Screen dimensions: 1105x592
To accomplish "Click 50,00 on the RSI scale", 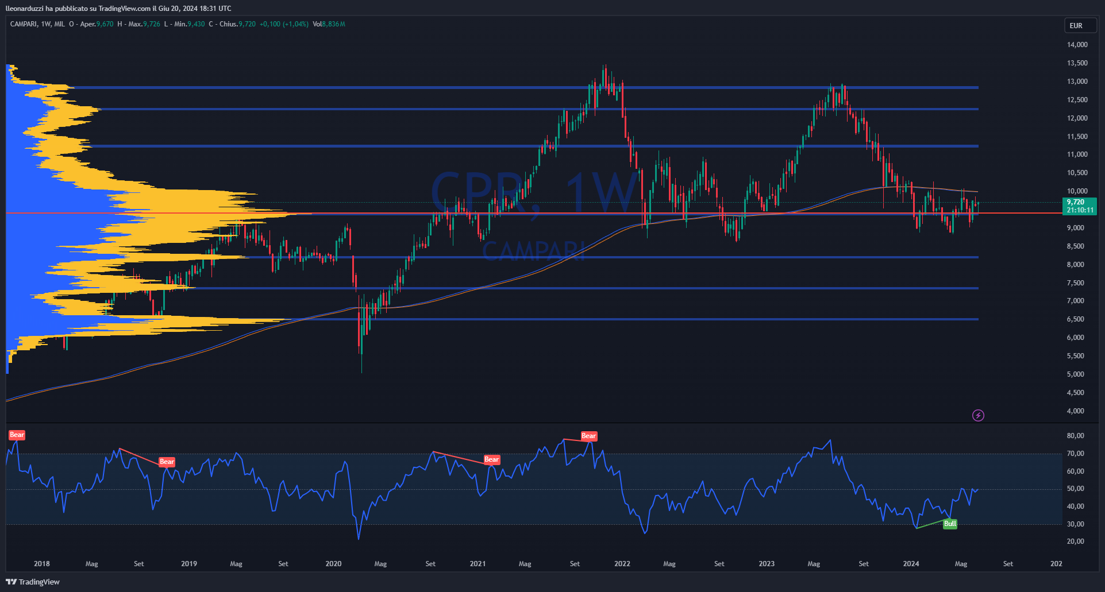I will click(x=1076, y=489).
